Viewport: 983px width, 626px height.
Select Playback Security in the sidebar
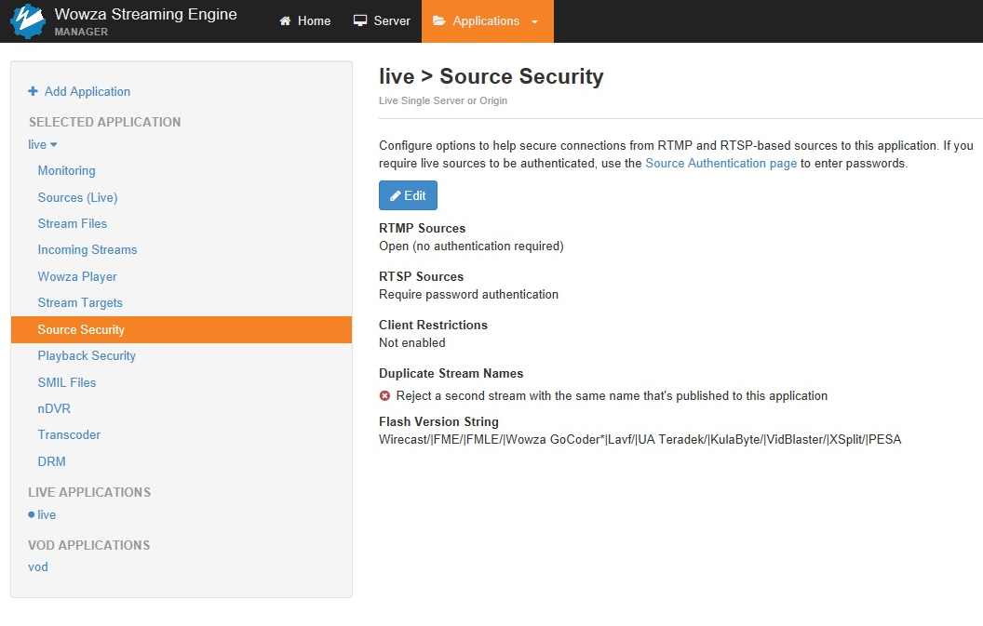tap(87, 355)
